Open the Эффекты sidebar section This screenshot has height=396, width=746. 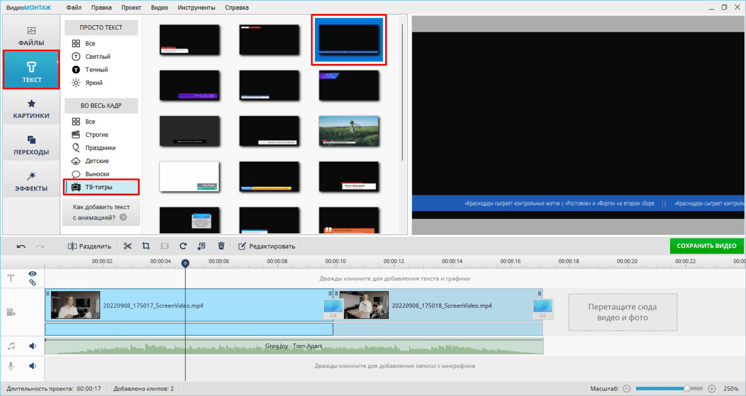31,182
